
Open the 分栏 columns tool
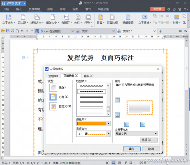tap(78, 19)
